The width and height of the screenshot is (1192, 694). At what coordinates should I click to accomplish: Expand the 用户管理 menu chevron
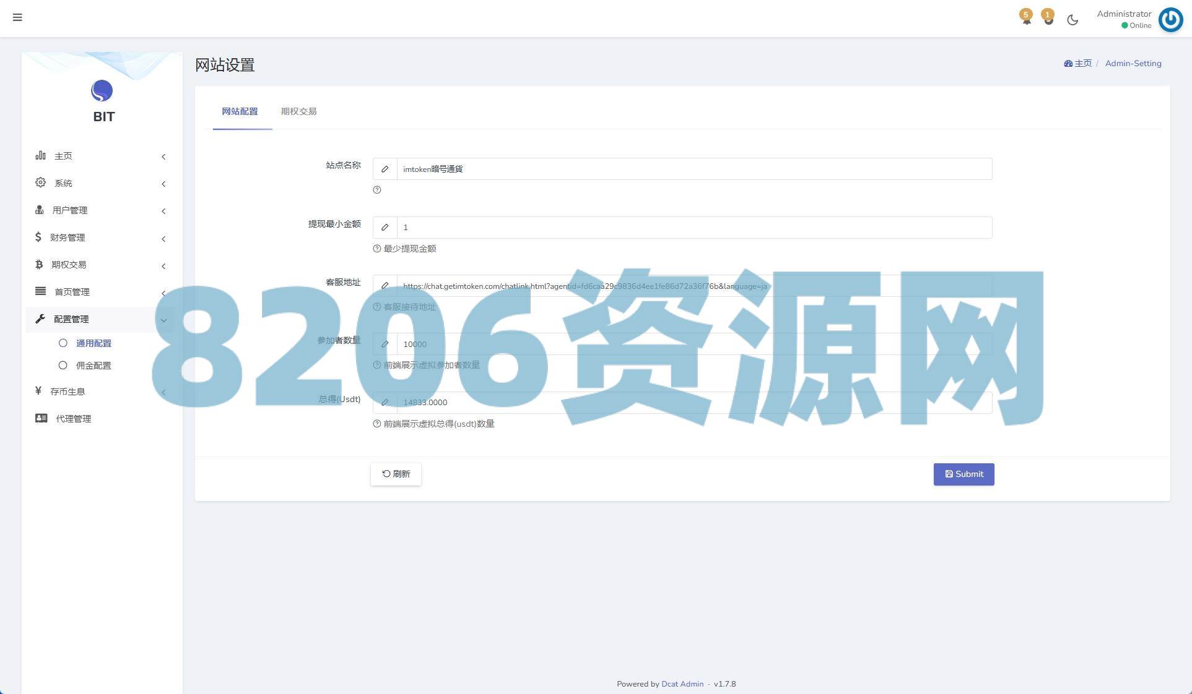coord(163,211)
